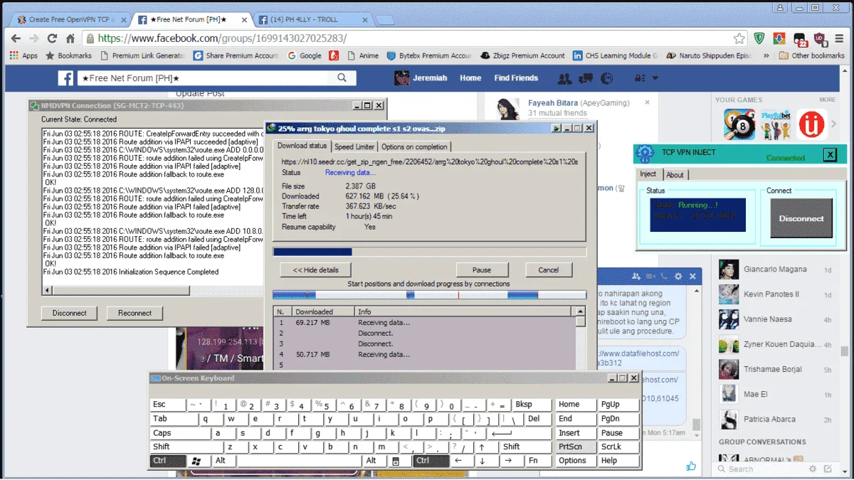Open Speed Limiter tab in download
This screenshot has width=854, height=480.
pyautogui.click(x=354, y=146)
